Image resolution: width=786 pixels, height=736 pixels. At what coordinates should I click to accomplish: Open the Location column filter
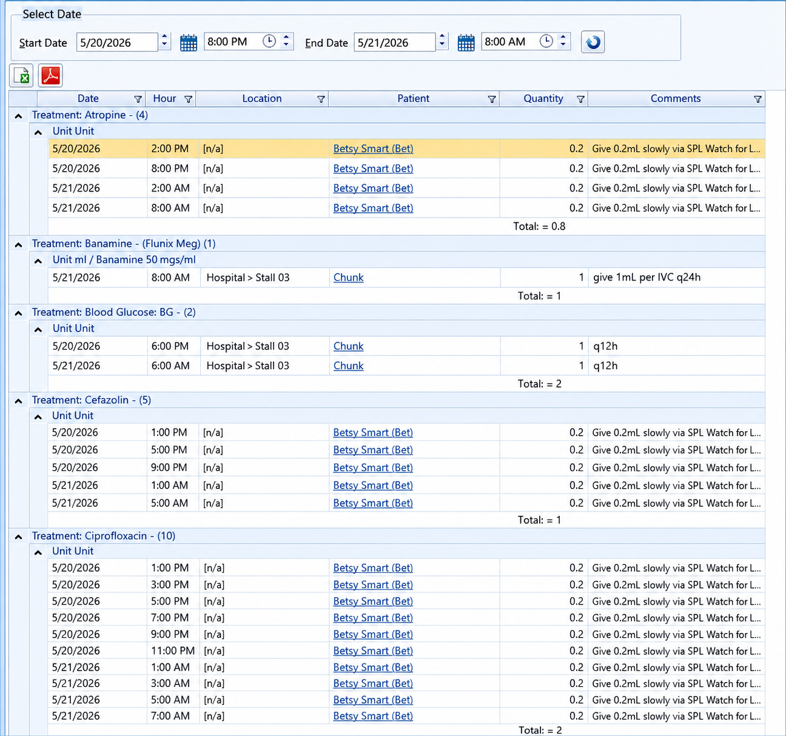point(321,99)
